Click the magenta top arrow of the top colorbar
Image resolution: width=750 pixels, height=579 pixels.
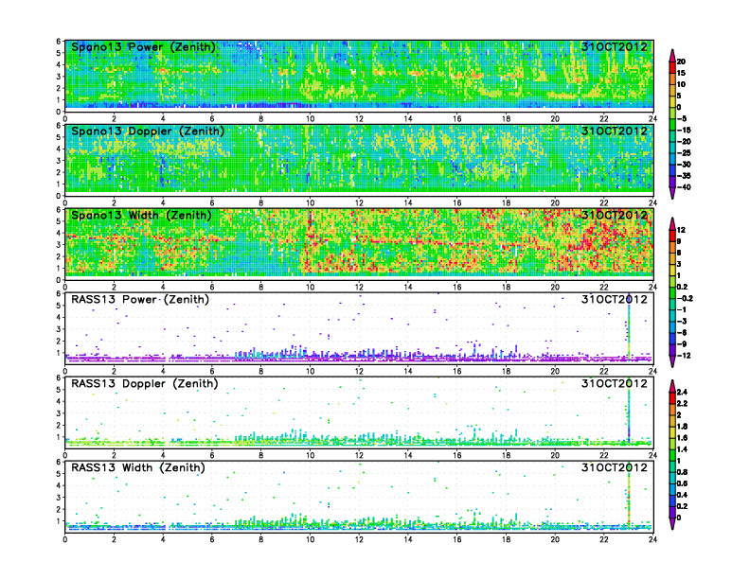point(672,55)
